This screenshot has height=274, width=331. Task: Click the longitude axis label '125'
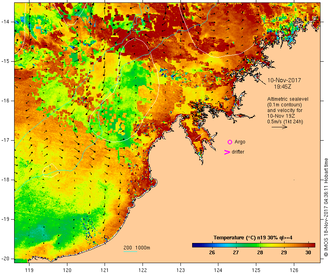pyautogui.click(x=256, y=270)
